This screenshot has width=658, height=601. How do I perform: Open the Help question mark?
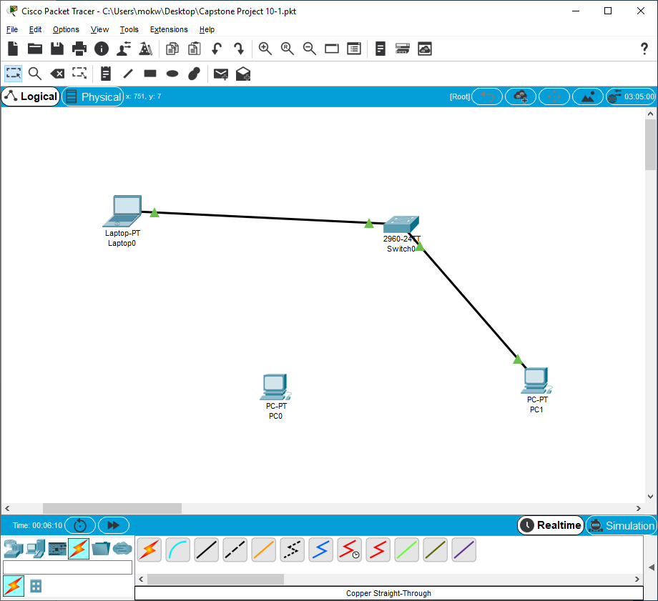(644, 49)
